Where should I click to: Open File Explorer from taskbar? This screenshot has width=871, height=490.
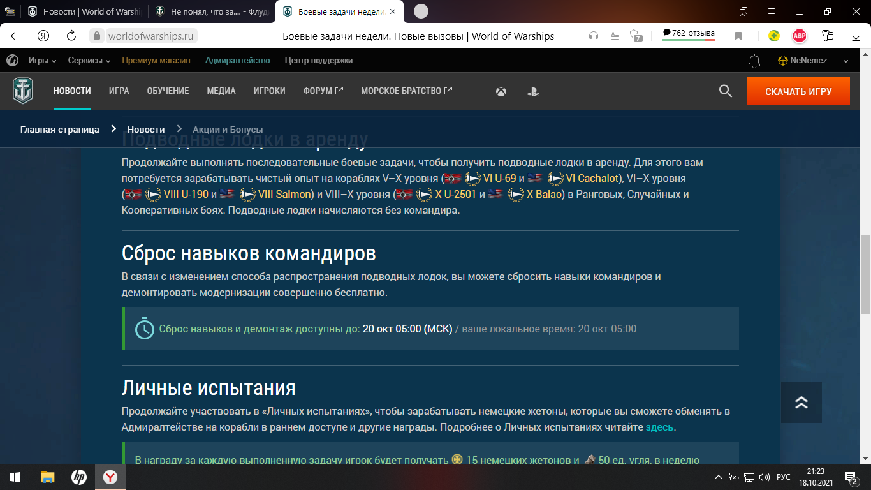(x=48, y=477)
